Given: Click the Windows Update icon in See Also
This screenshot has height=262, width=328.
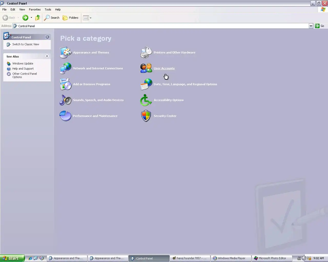Looking at the screenshot, I should pyautogui.click(x=9, y=63).
